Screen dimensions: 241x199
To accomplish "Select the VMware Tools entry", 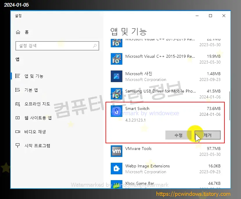I will pyautogui.click(x=165, y=151).
